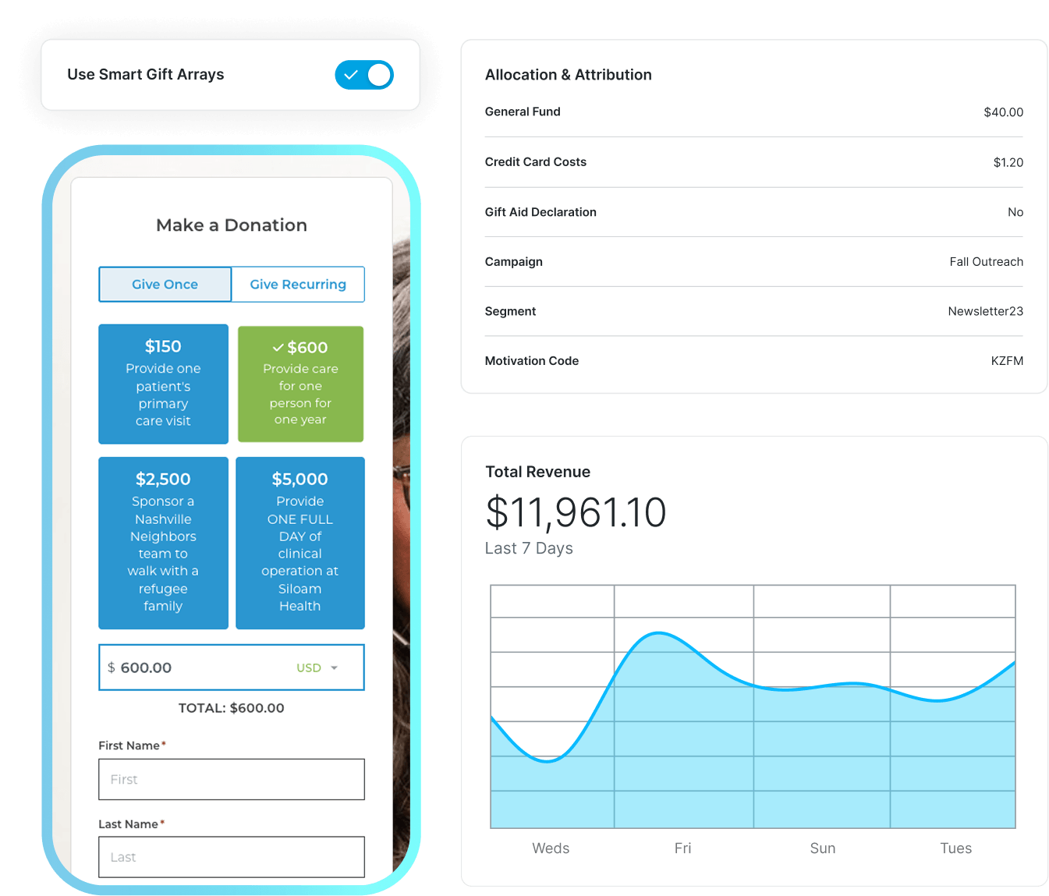Click the 'General Fund' label

523,112
